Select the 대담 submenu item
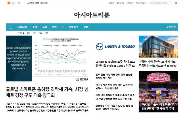 tap(34, 33)
